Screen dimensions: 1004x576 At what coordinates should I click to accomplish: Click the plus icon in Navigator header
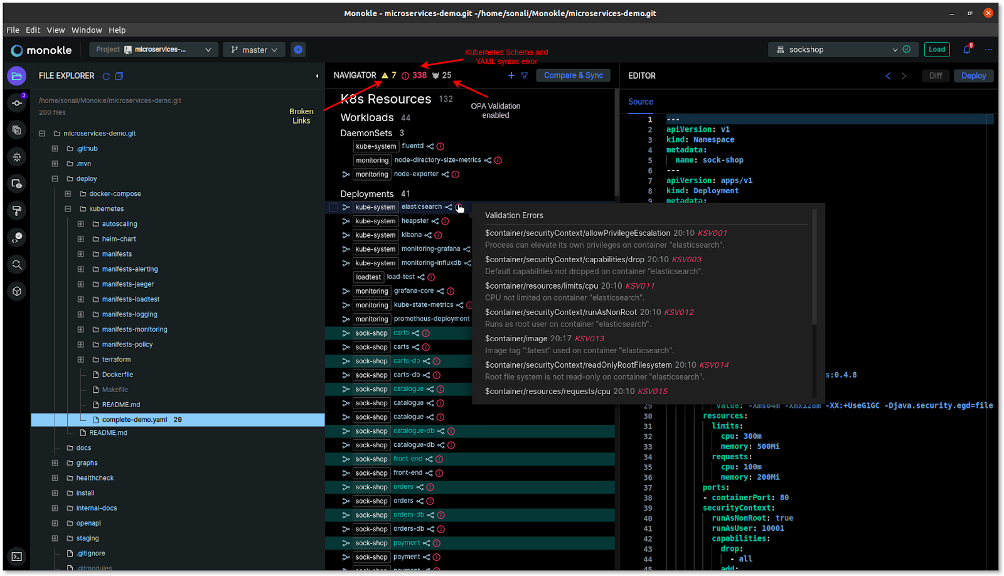tap(511, 75)
